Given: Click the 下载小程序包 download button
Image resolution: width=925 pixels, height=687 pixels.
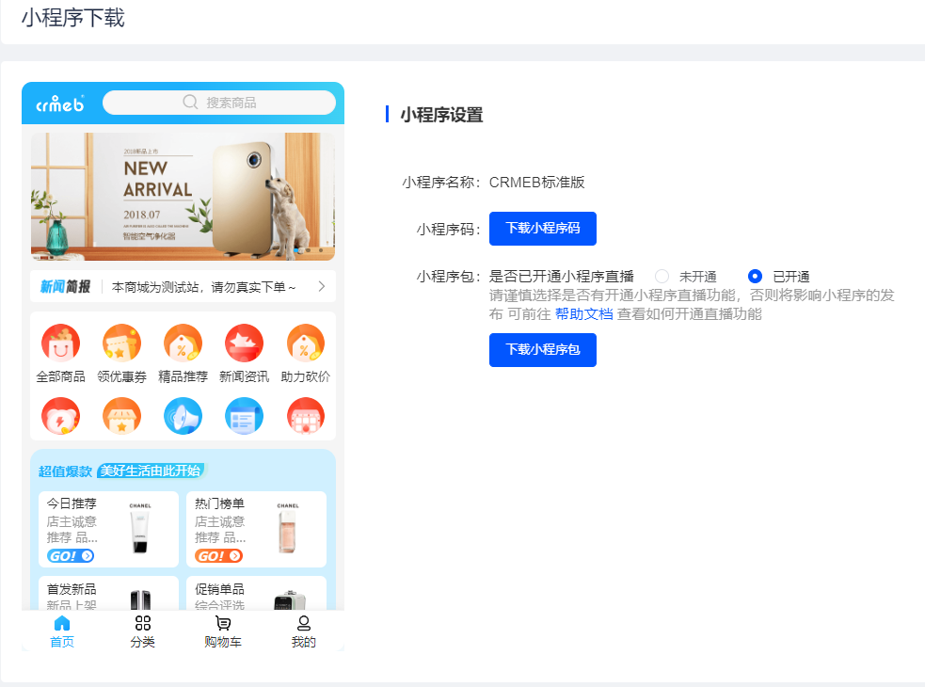Looking at the screenshot, I should (x=543, y=350).
